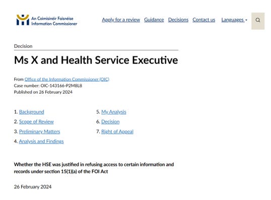Click 'Published on 26 February 2024' text
This screenshot has width=271, height=200.
tap(43, 92)
